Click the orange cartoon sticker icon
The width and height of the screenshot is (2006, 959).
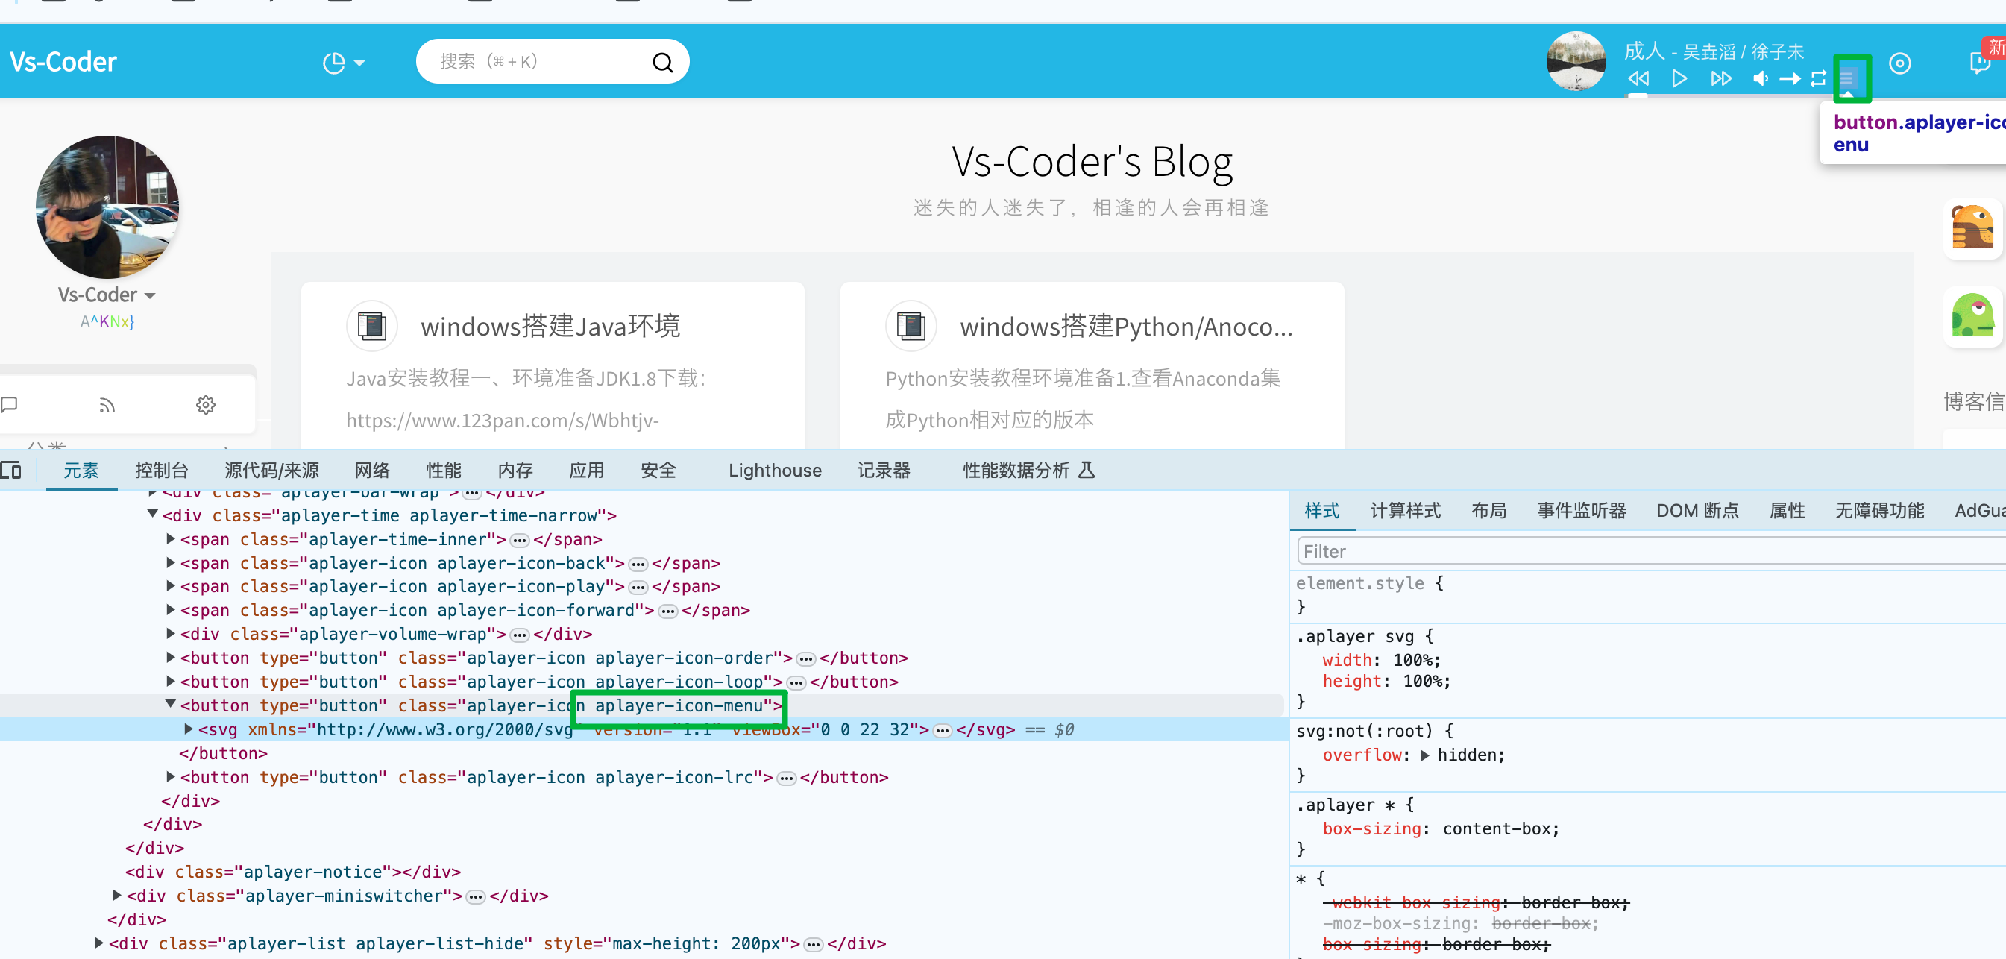pos(1972,228)
